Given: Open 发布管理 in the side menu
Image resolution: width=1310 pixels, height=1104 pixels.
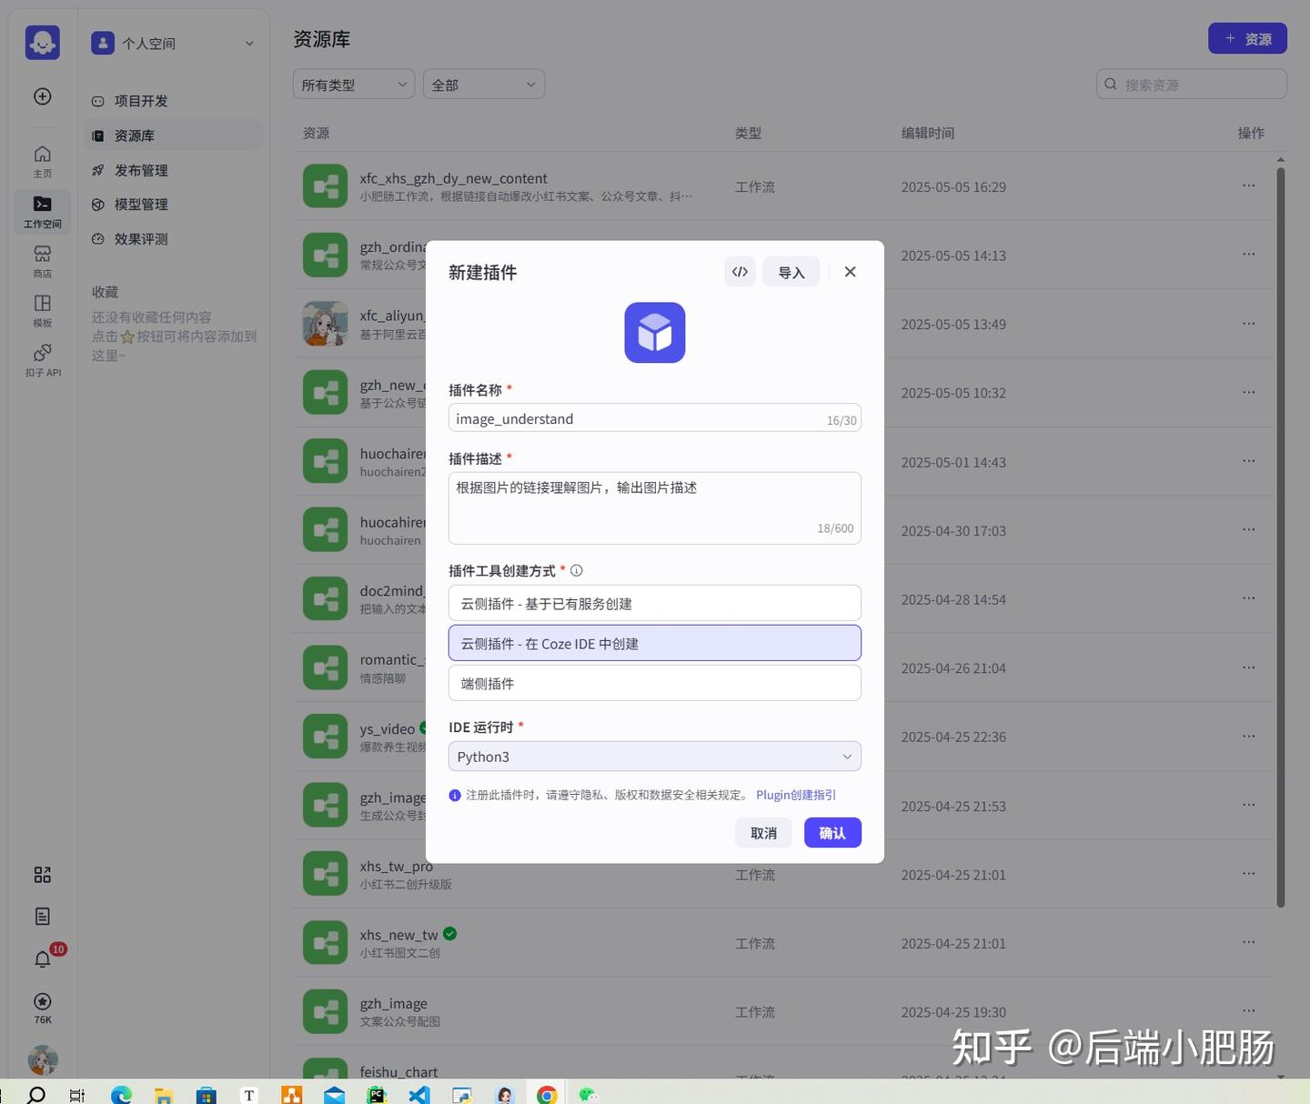Looking at the screenshot, I should 173,170.
